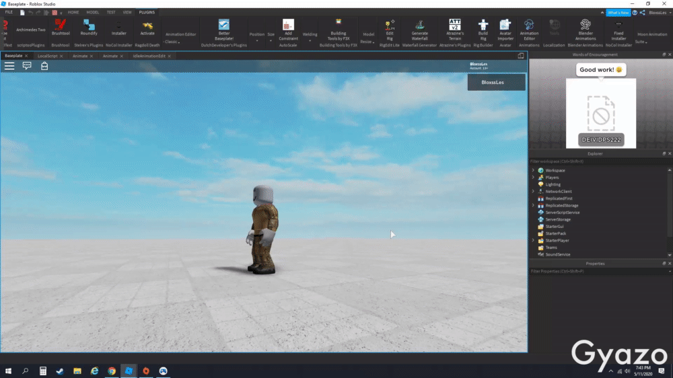
Task: Expand the StarterPlayer tree node
Action: 534,240
